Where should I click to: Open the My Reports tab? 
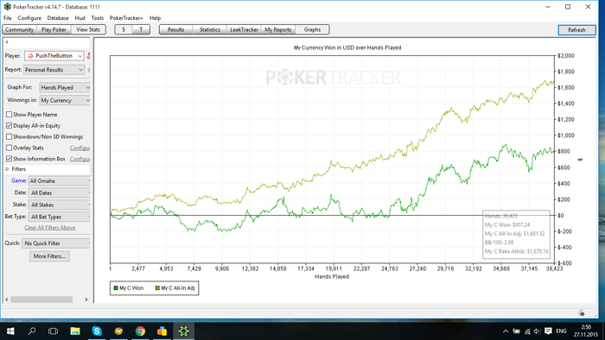(278, 29)
